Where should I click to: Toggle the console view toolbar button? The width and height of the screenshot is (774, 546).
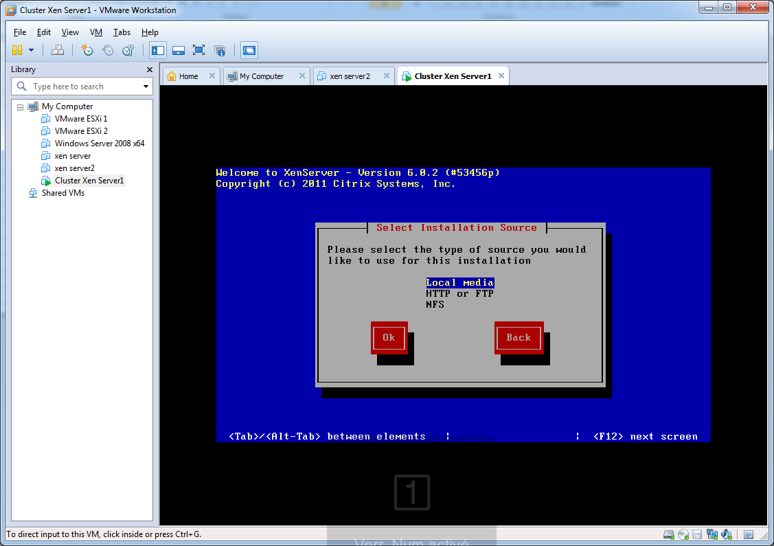click(x=249, y=50)
